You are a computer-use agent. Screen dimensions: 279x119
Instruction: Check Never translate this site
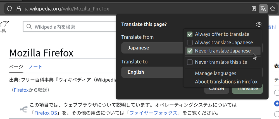(x=223, y=62)
